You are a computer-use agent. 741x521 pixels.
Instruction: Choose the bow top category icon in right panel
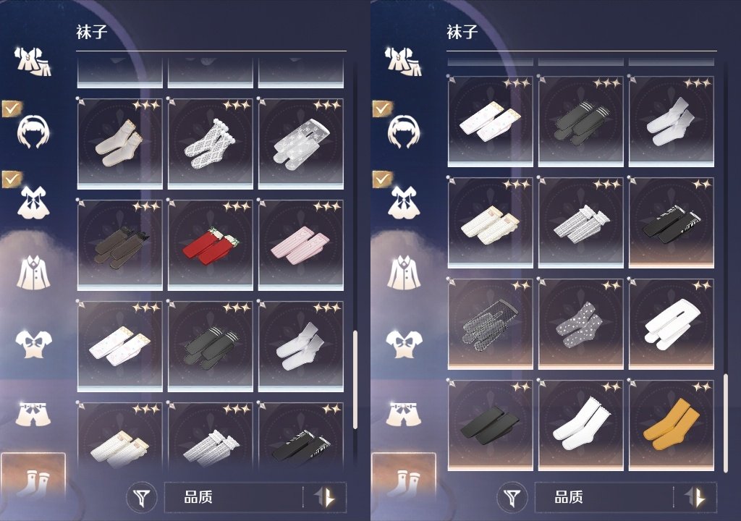[404, 344]
